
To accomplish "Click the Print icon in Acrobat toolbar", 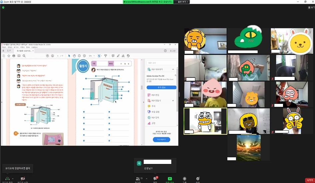I will (14, 56).
